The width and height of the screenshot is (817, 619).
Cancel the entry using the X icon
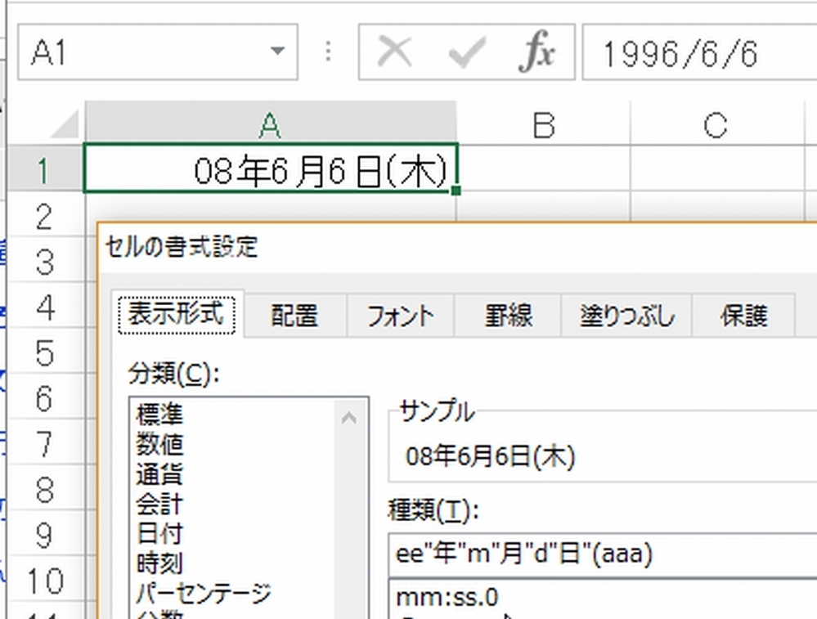[x=395, y=51]
